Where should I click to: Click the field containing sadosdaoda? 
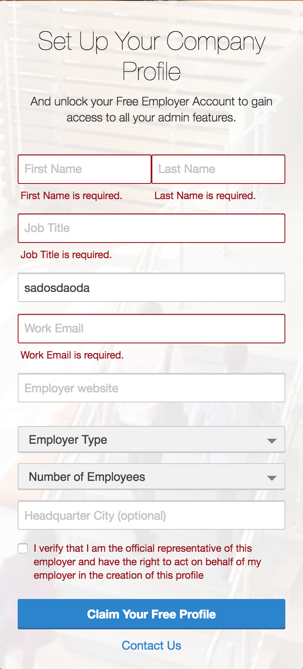coord(151,287)
